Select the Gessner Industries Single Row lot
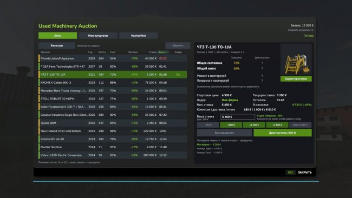Image resolution: width=352 pixels, height=198 pixels. pos(113,115)
